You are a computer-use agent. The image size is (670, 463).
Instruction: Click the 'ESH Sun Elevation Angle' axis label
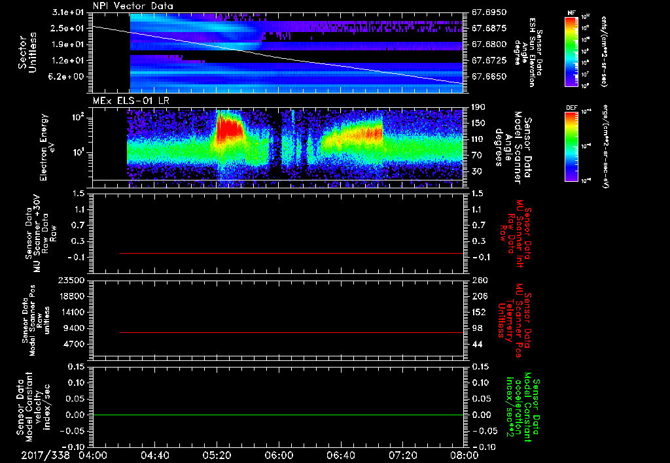[x=525, y=52]
